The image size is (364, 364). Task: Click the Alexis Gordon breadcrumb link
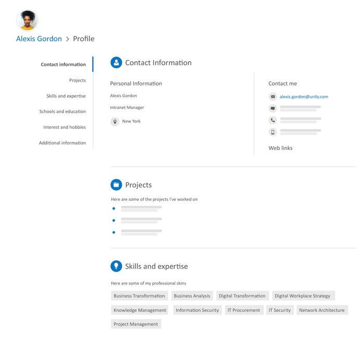click(39, 39)
